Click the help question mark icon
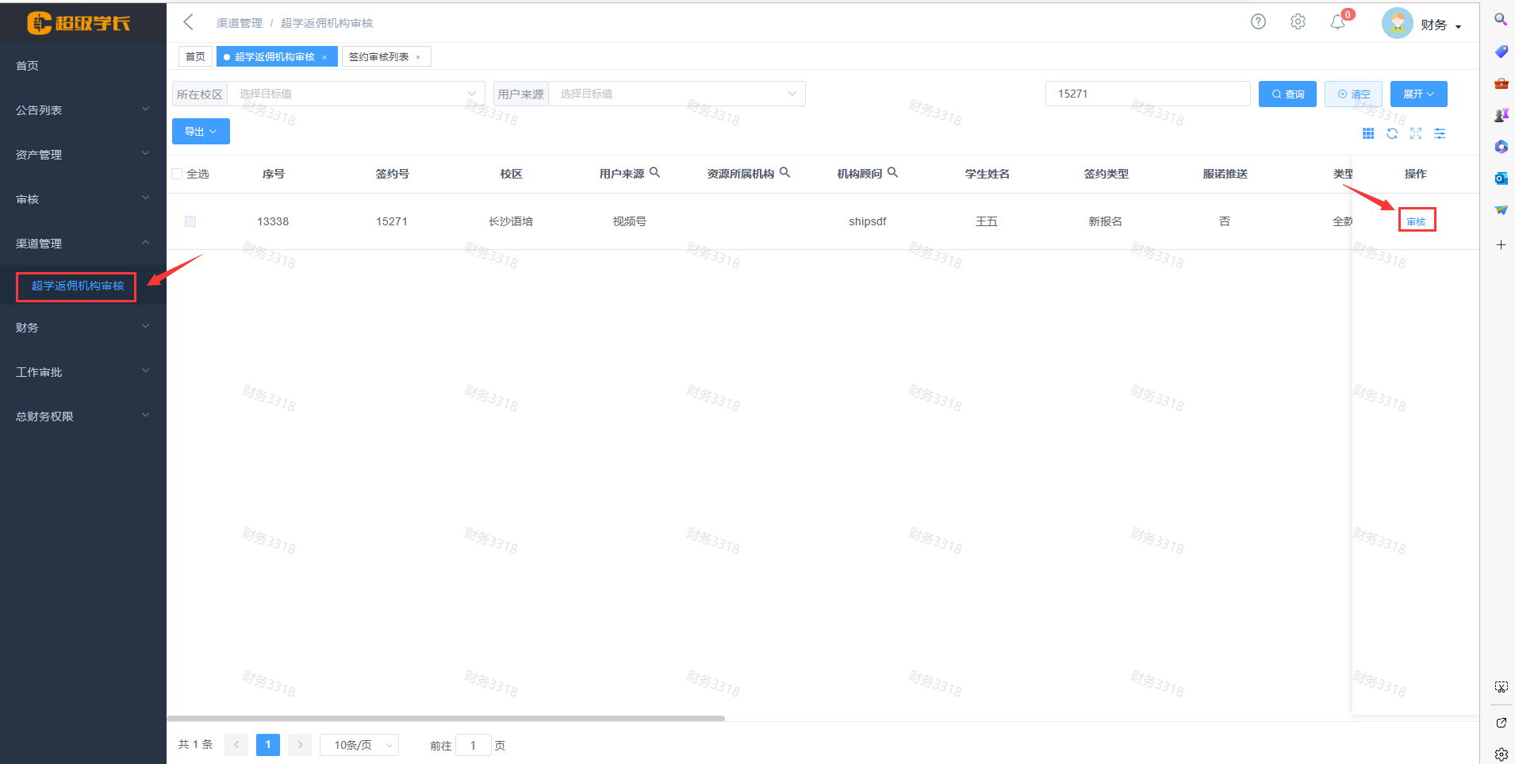 point(1258,22)
